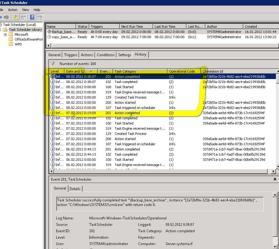Open the View menu
Image resolution: width=279 pixels, height=249 pixels.
tap(25, 10)
